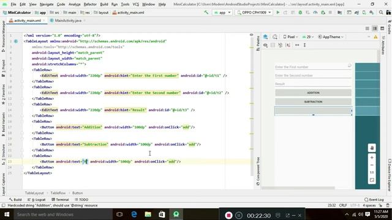Screen dimensions: 392x220
Task: Start debugging with the green bug icon
Action: point(300,12)
